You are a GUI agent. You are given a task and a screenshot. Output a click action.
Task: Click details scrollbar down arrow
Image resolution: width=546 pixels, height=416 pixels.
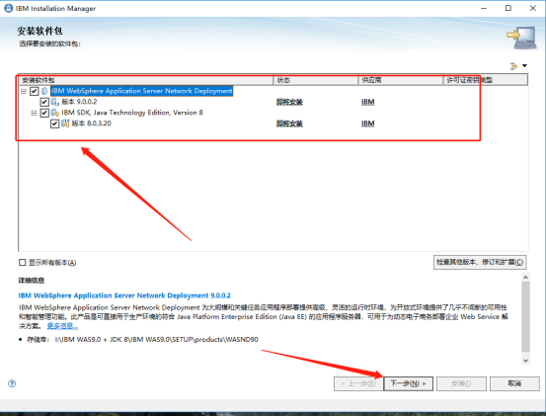click(x=526, y=361)
